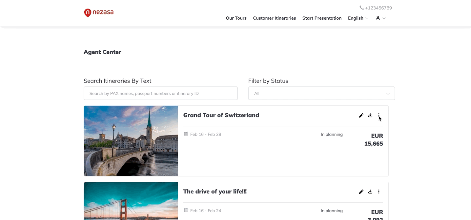Click the Agent Center heading
471x220 pixels.
102,52
